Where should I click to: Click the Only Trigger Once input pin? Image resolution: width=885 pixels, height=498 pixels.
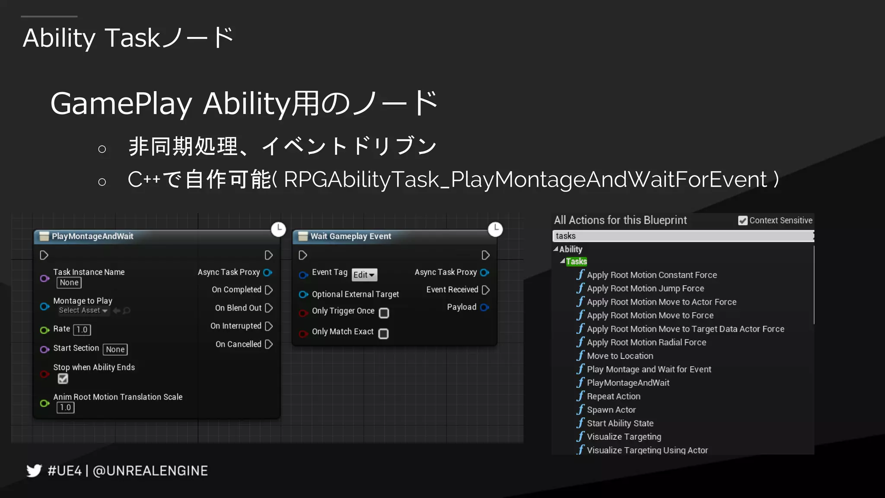tap(303, 313)
